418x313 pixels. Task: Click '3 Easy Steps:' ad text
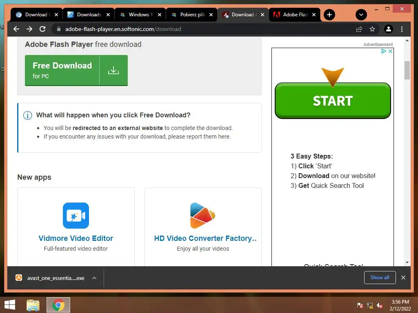pos(311,156)
